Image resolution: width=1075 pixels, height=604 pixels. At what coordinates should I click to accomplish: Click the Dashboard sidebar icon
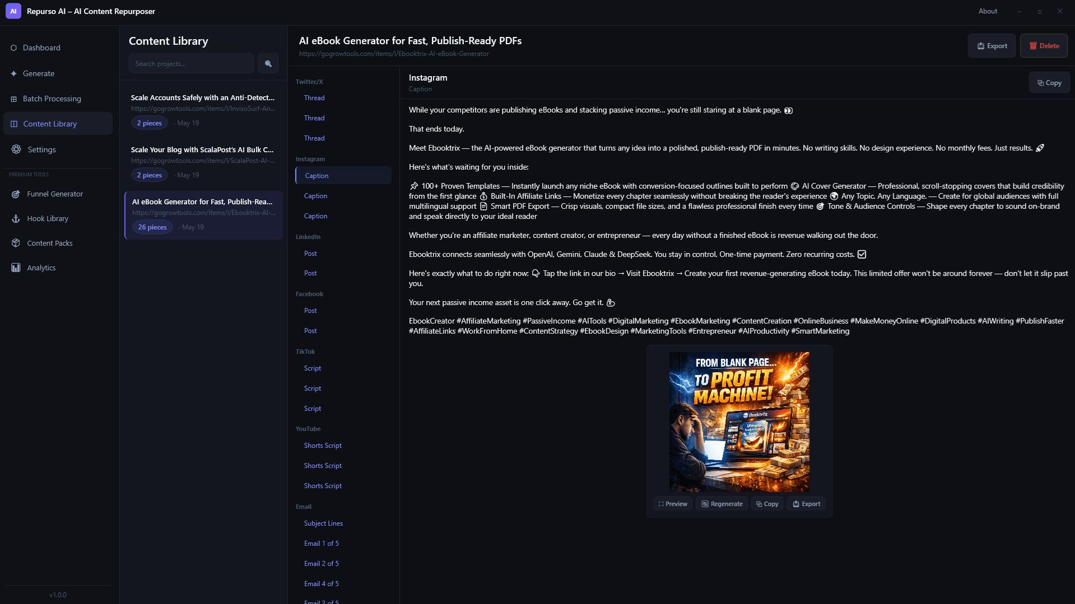tap(13, 48)
